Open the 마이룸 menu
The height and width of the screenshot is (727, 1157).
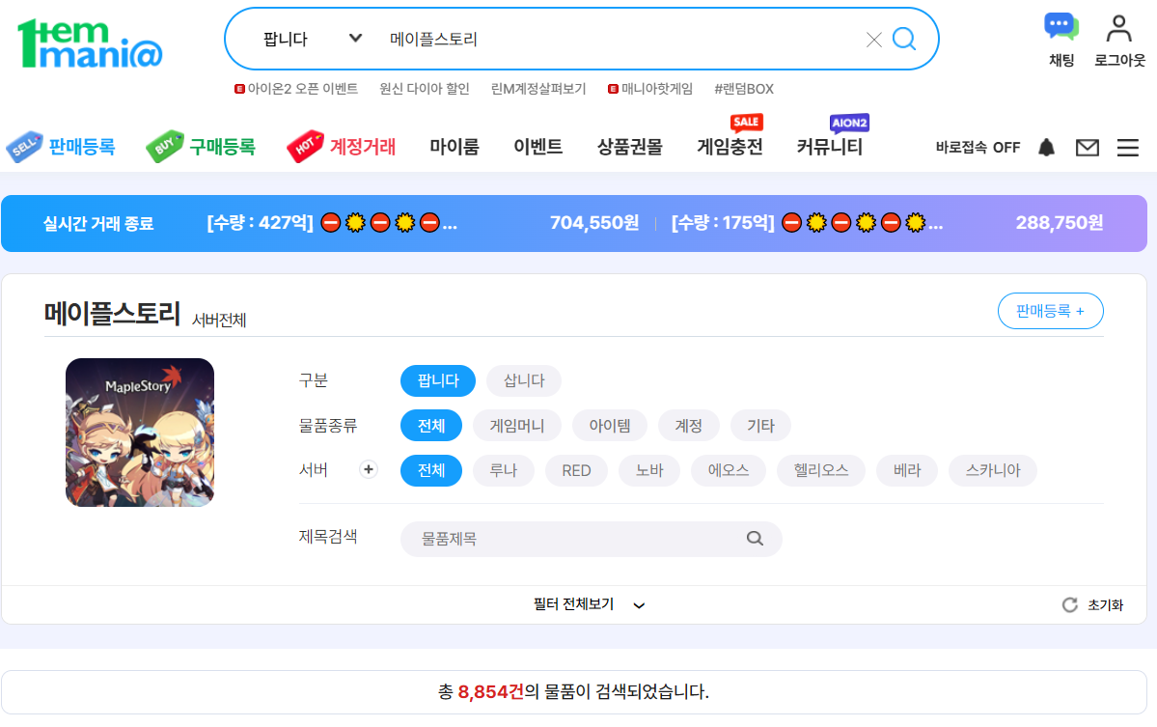[x=455, y=147]
